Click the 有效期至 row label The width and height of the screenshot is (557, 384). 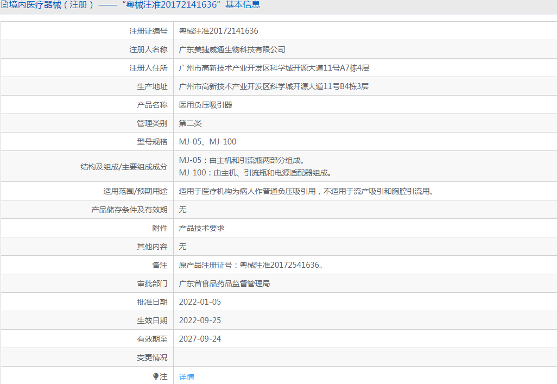[152, 339]
